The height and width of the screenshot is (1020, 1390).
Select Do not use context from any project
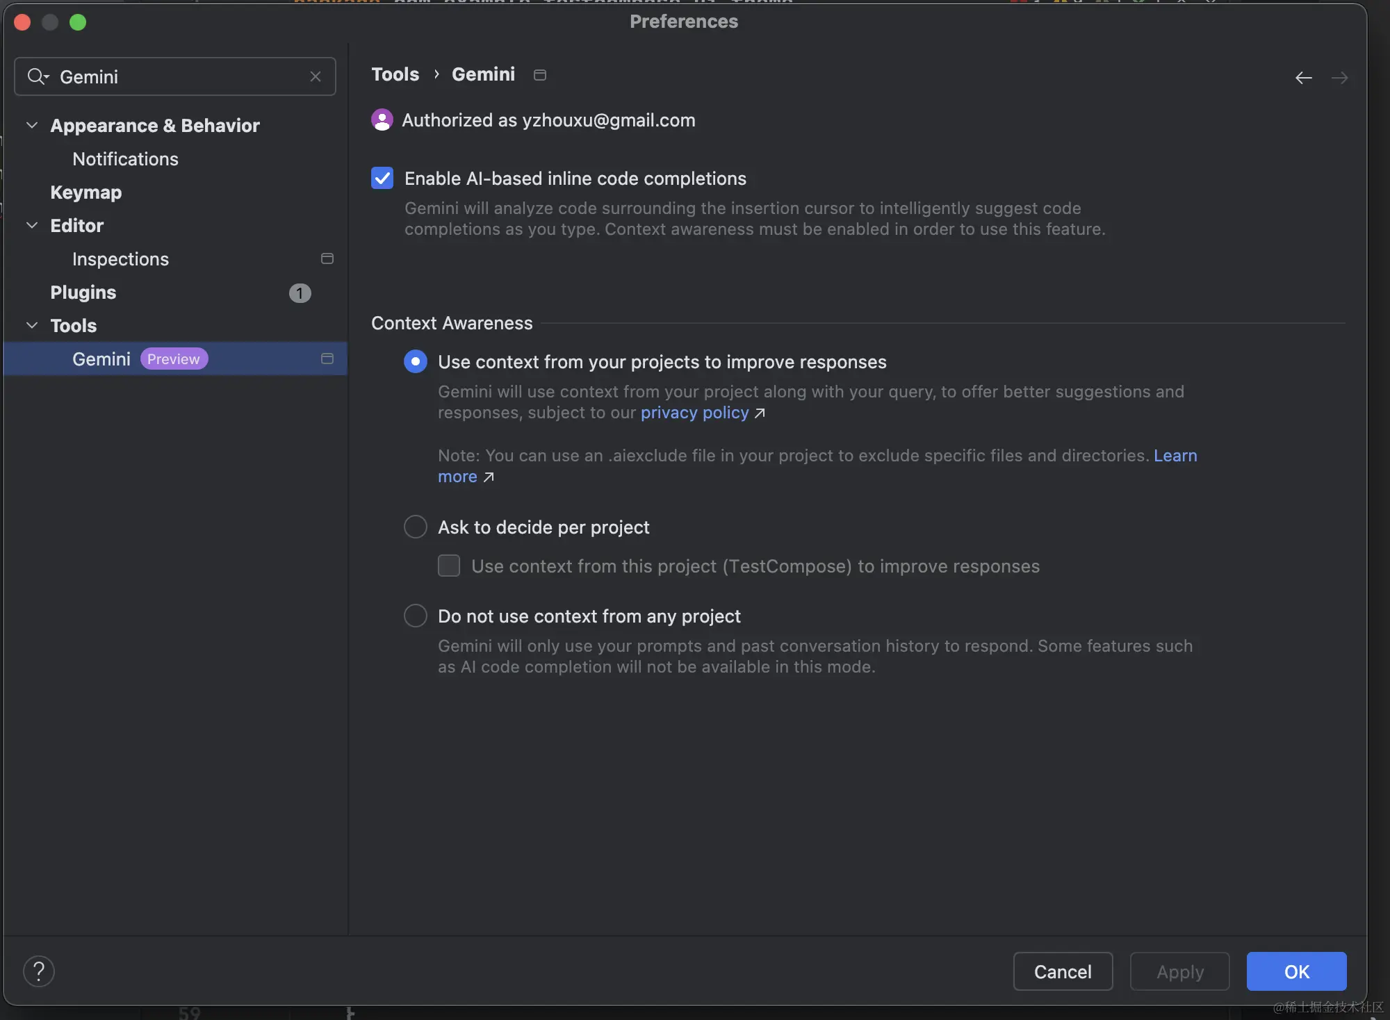(x=415, y=615)
